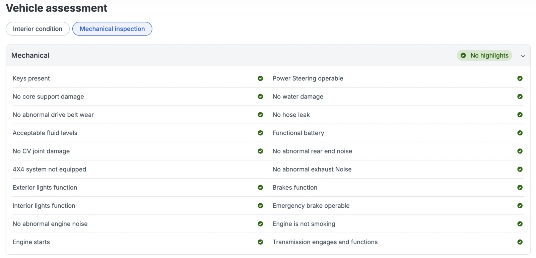The image size is (536, 258).
Task: Click check icon for Engine starts
Action: [260, 242]
